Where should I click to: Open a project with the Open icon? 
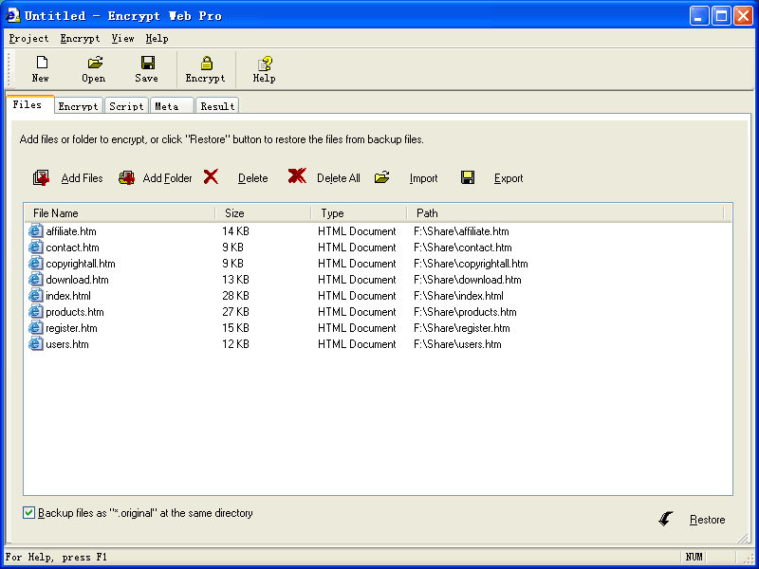click(x=94, y=64)
